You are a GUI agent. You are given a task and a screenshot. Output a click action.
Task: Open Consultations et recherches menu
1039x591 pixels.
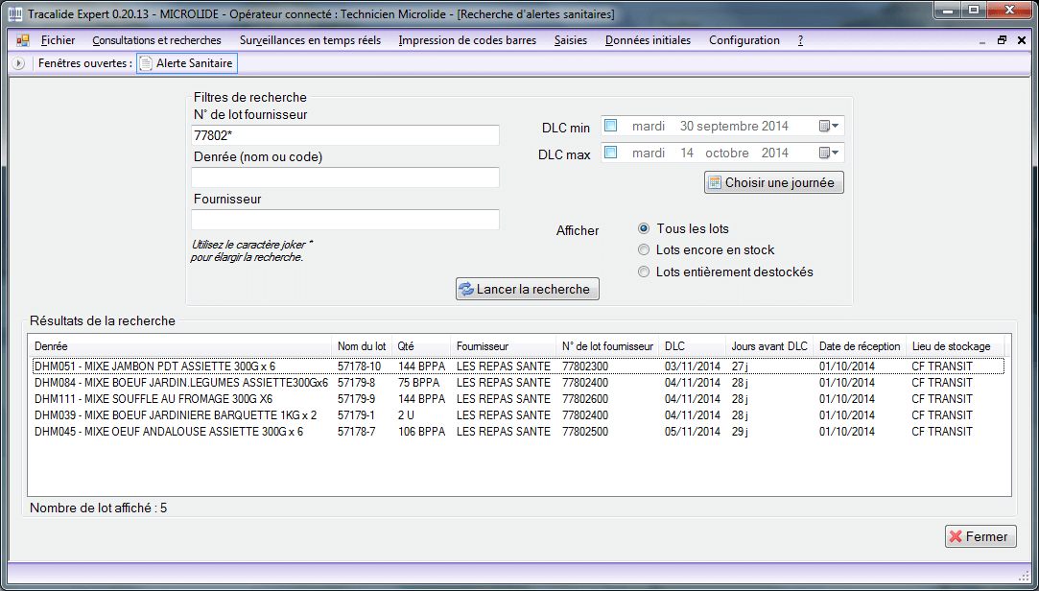(157, 40)
